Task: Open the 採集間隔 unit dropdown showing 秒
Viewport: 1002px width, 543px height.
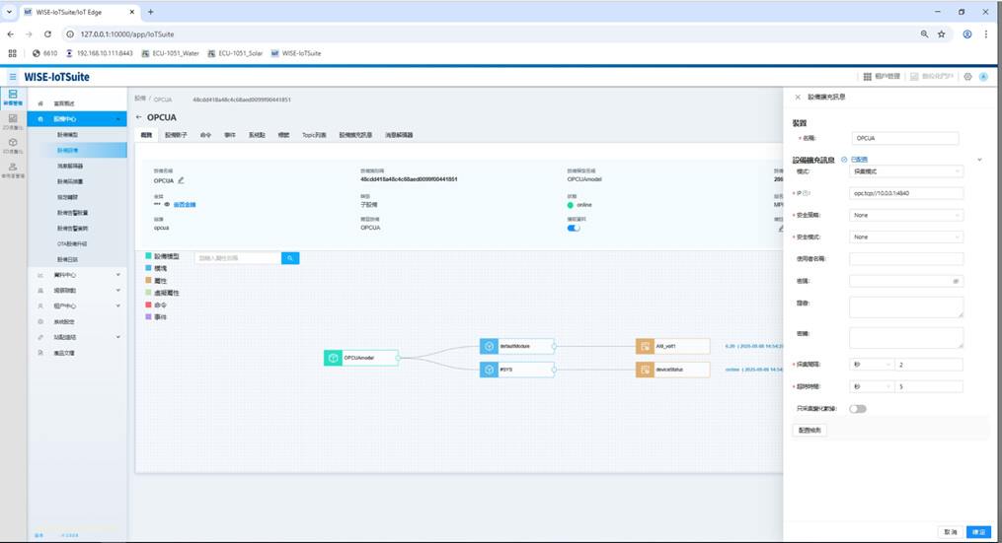Action: [x=872, y=365]
